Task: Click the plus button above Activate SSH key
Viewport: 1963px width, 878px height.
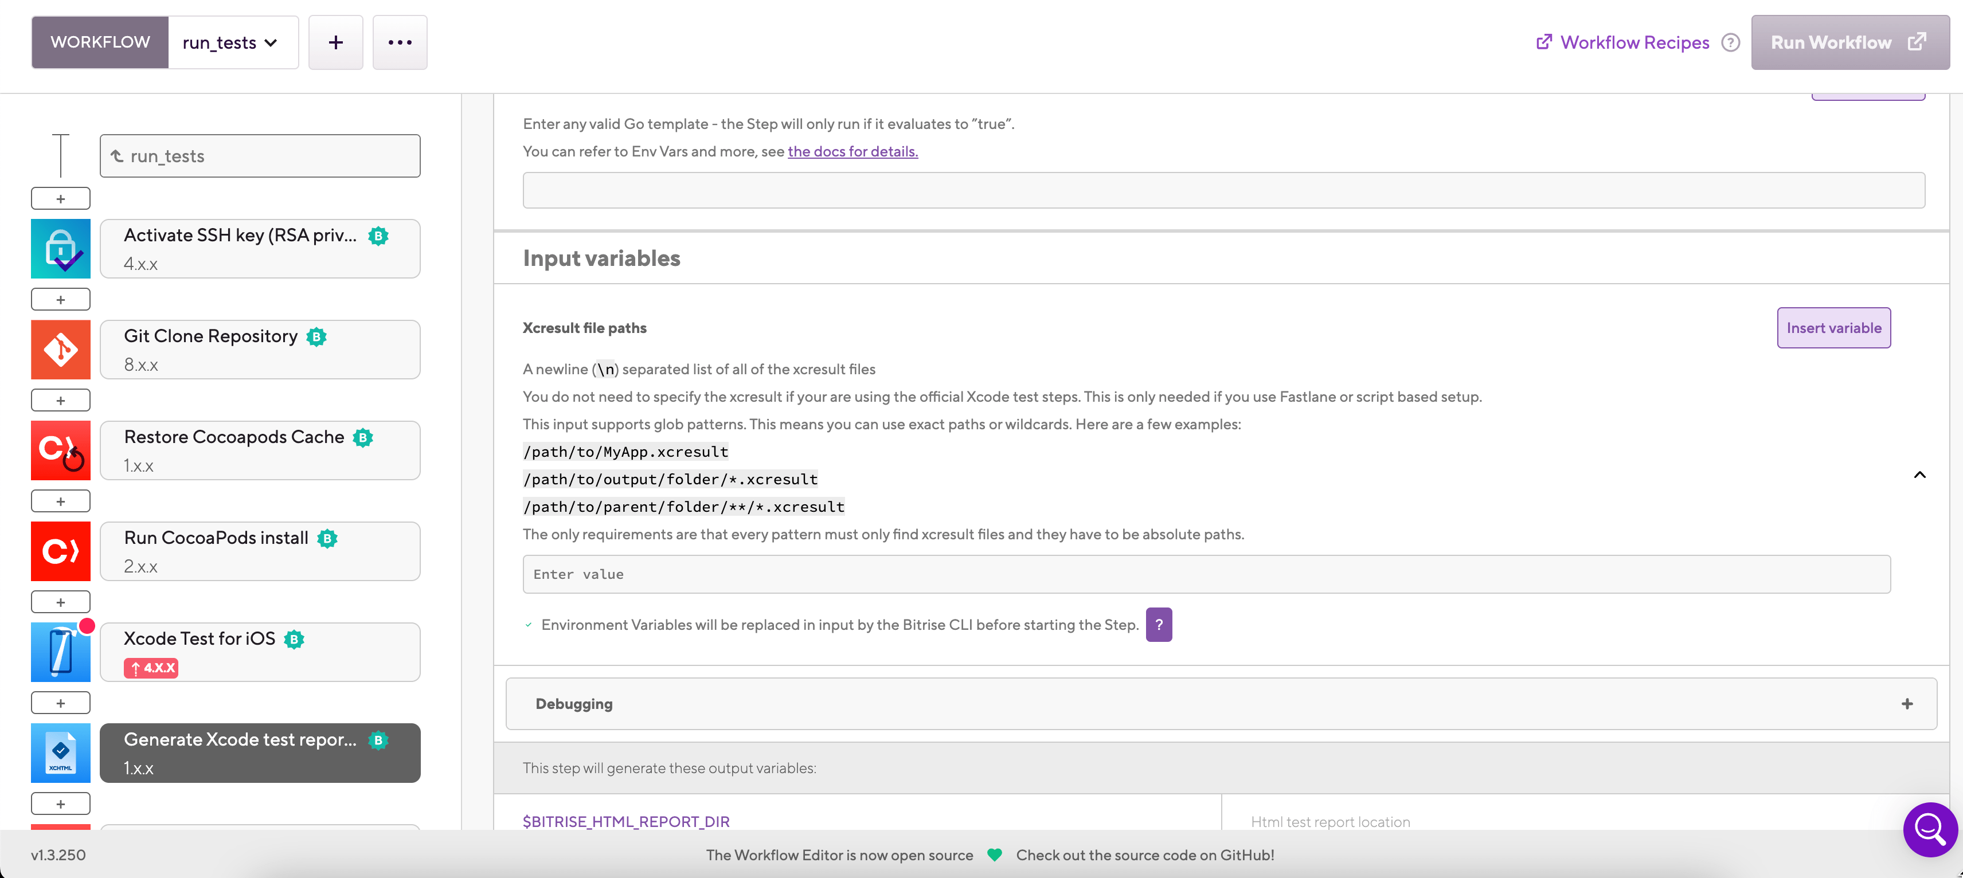Action: (60, 198)
